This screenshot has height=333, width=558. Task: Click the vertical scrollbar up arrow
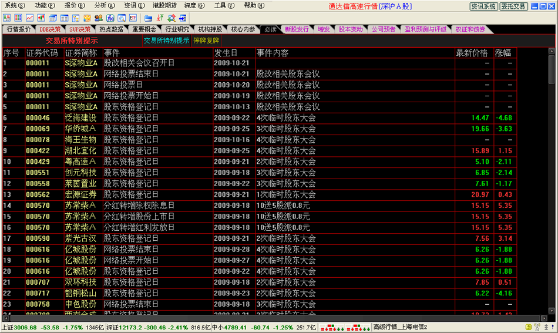(552, 51)
